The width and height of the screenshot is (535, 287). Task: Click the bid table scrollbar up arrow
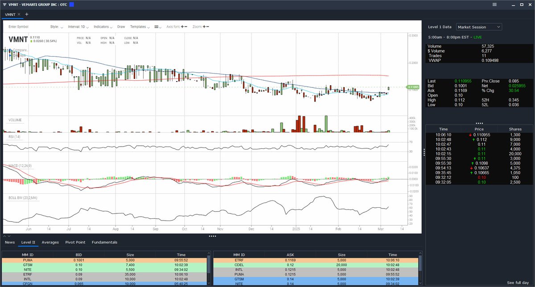pos(209,253)
